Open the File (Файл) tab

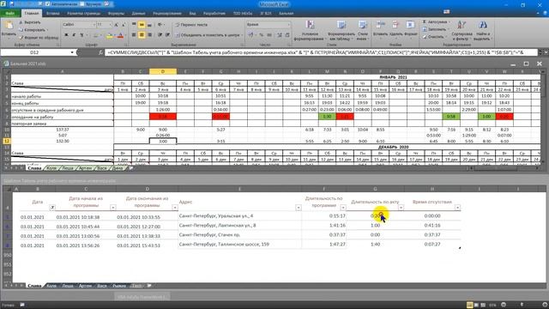(x=10, y=14)
